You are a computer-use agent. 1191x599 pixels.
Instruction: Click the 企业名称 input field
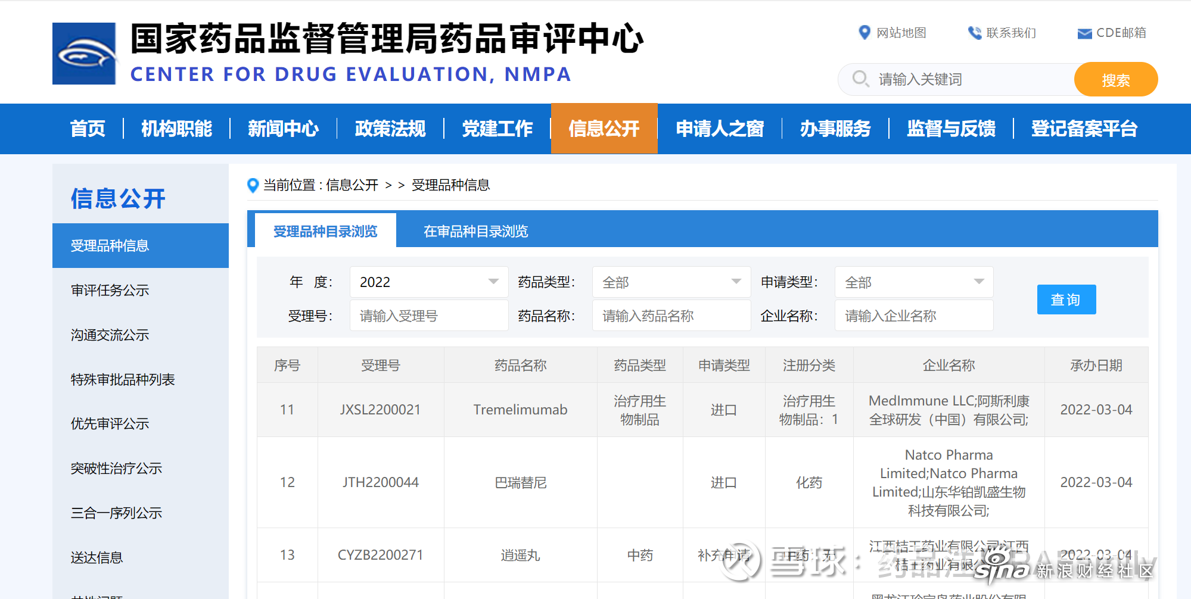click(x=913, y=315)
